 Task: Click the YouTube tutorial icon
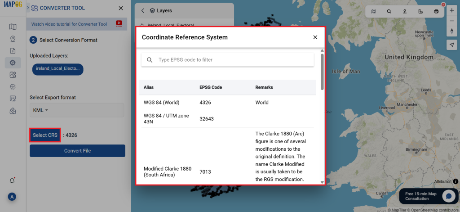pyautogui.click(x=119, y=24)
